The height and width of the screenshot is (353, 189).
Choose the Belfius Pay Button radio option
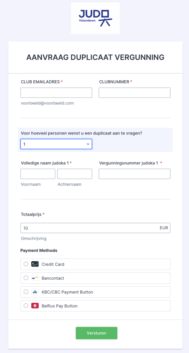[x=26, y=306]
